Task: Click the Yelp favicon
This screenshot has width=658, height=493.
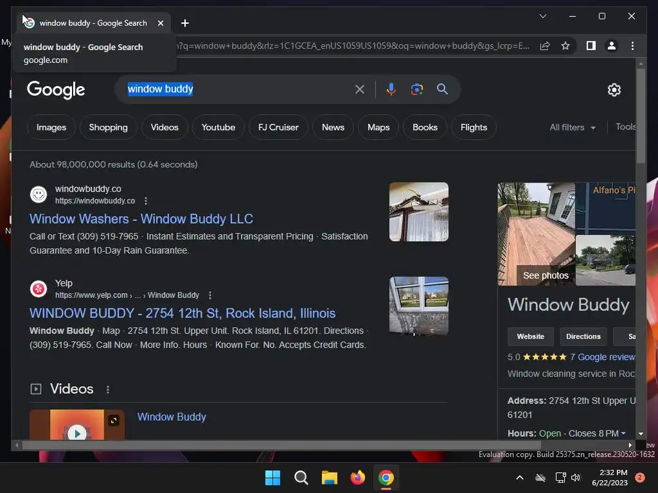Action: (x=38, y=289)
